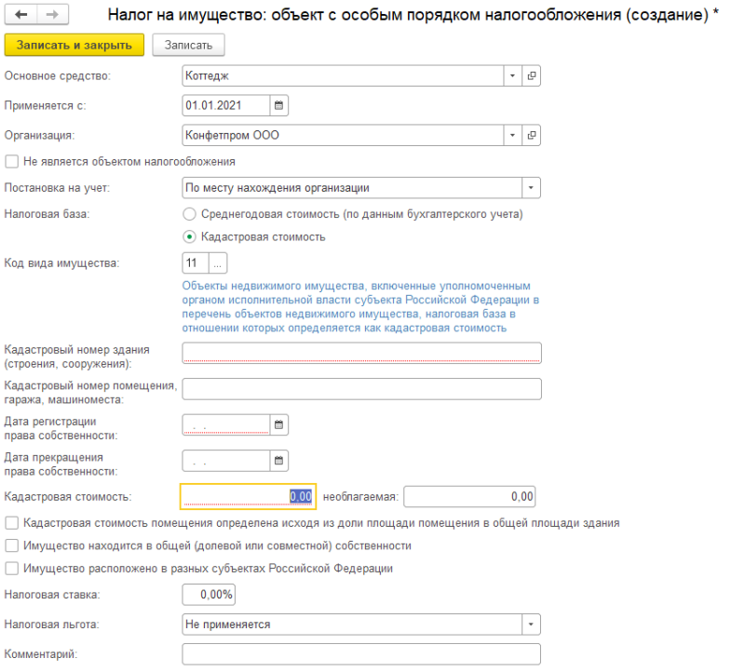This screenshot has width=745, height=672.
Task: Expand the 'Постановка на учет' dropdown
Action: (531, 188)
